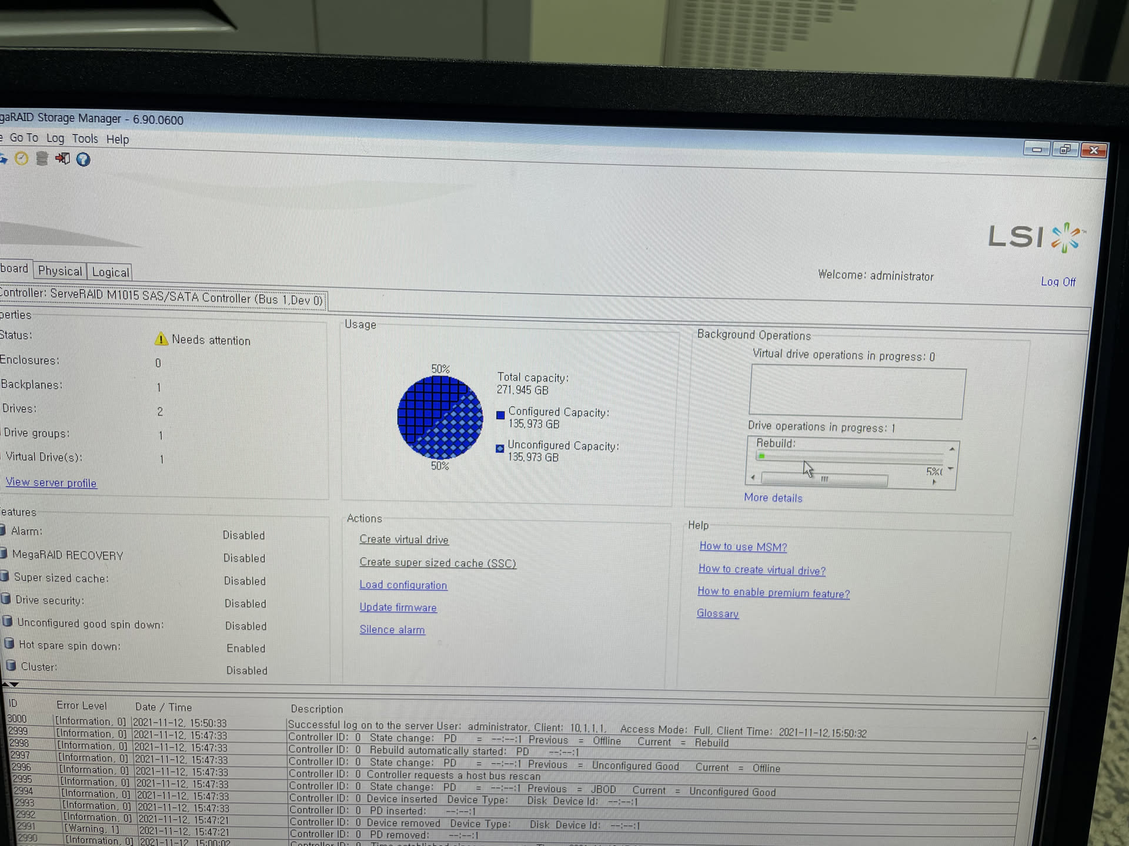The height and width of the screenshot is (846, 1129).
Task: Click the Configured Capacity legend square
Action: [x=500, y=415]
